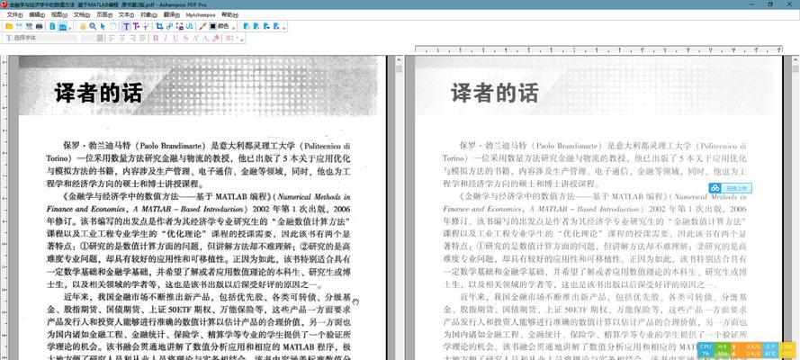Click the third P page icon
Screen dimensions: 800x360
point(266,26)
